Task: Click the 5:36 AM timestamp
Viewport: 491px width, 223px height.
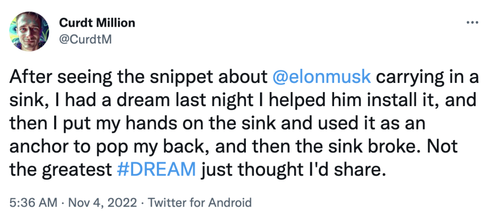Action: (x=33, y=202)
